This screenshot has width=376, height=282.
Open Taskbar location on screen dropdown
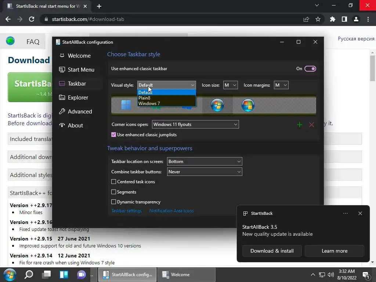coord(205,162)
